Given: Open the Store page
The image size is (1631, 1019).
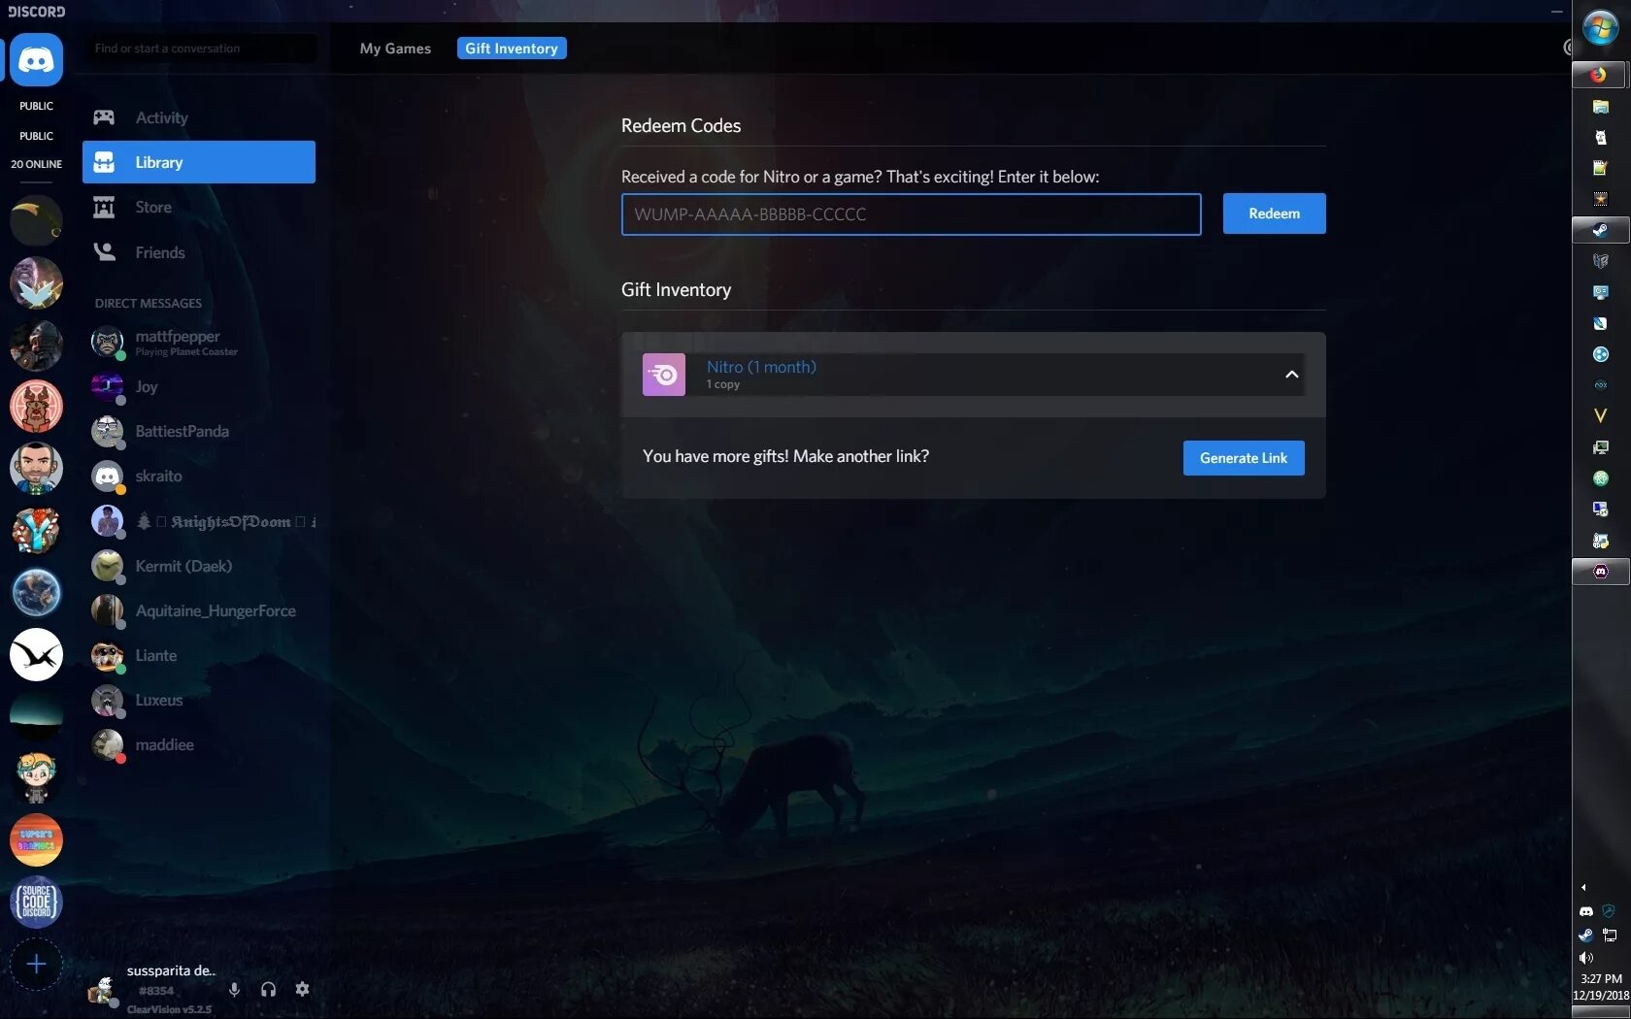Looking at the screenshot, I should tap(199, 207).
